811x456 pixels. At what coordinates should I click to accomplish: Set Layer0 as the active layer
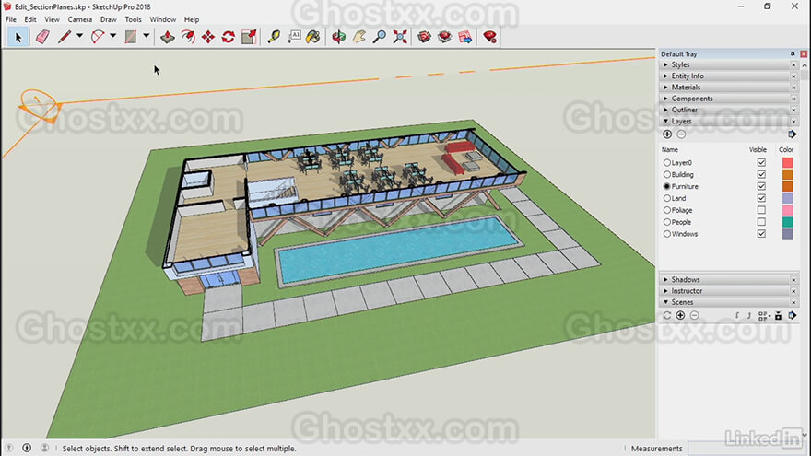tap(666, 163)
